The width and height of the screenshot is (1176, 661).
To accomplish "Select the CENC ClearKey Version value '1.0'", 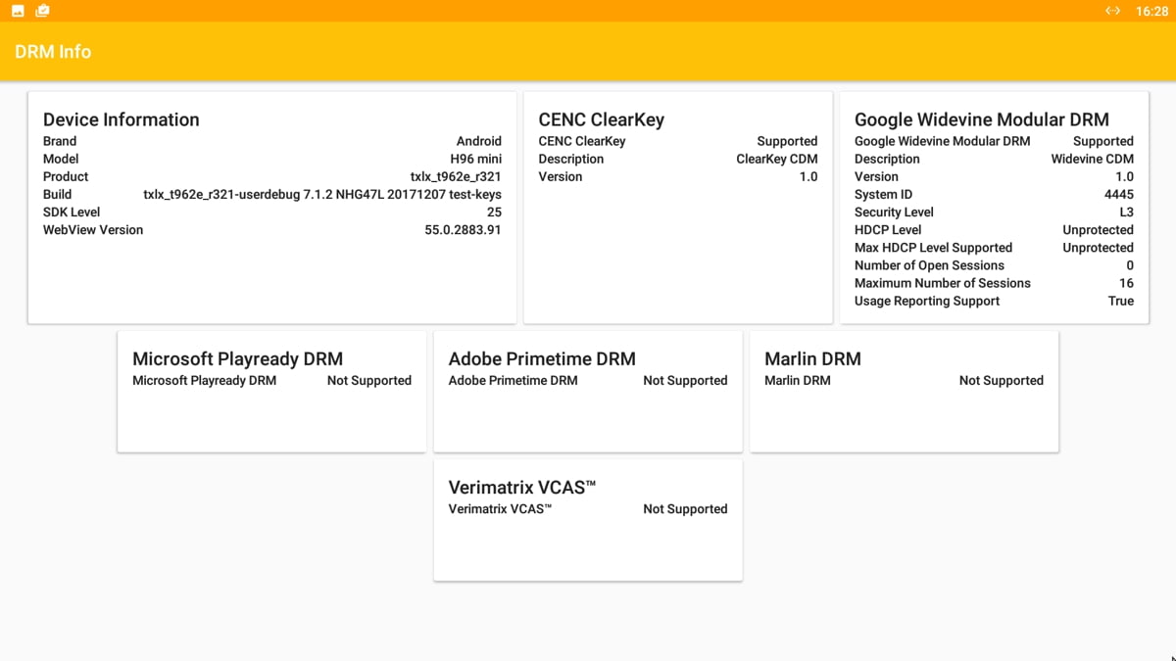I will 808,176.
